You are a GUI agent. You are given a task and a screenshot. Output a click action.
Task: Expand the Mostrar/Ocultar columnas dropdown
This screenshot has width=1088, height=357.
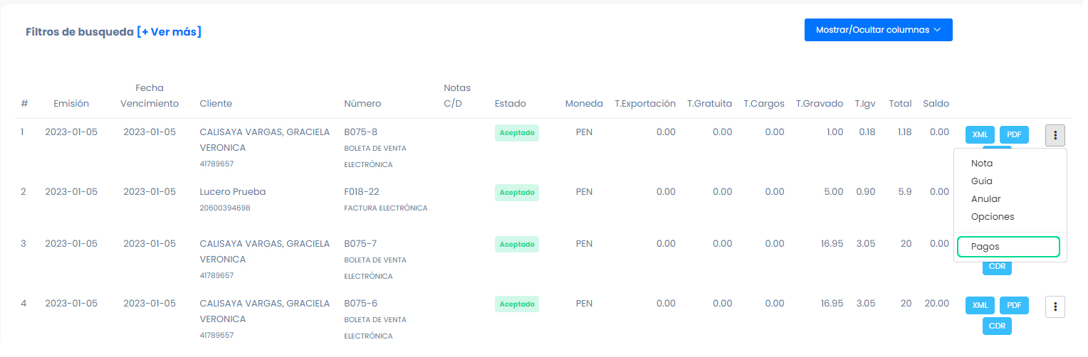(878, 30)
